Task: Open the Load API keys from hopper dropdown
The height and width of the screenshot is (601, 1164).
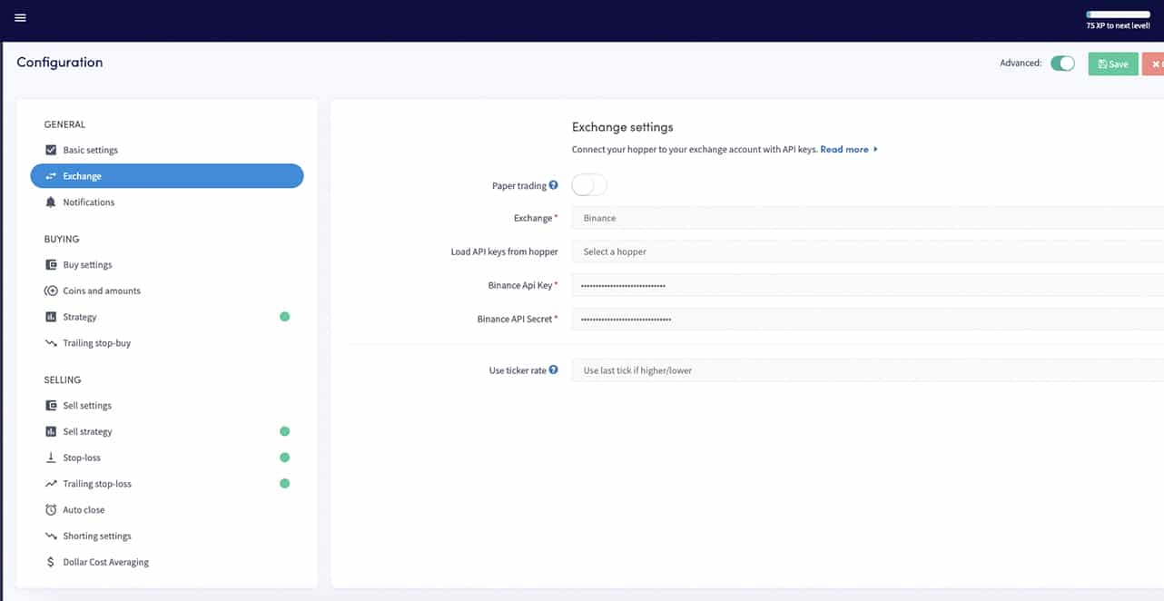Action: pos(867,251)
